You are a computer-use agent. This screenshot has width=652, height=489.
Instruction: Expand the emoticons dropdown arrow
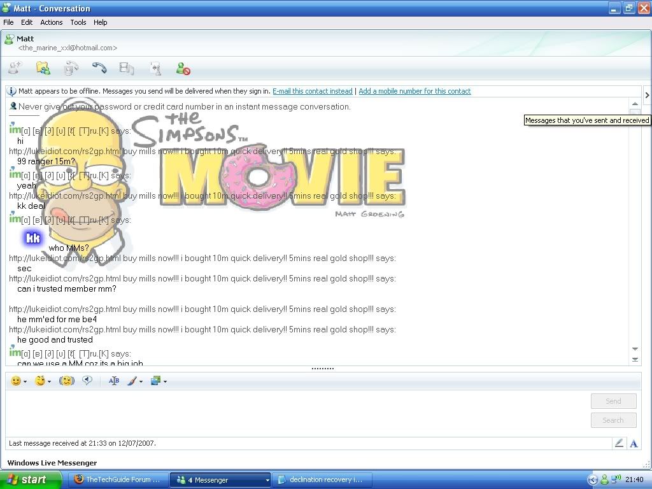tap(25, 382)
